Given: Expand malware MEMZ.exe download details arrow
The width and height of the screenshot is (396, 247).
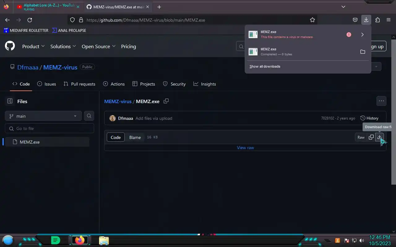Looking at the screenshot, I should coord(362,35).
